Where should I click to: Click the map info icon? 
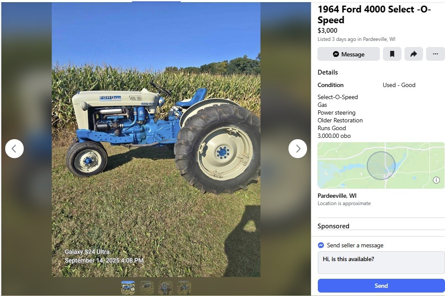(436, 180)
